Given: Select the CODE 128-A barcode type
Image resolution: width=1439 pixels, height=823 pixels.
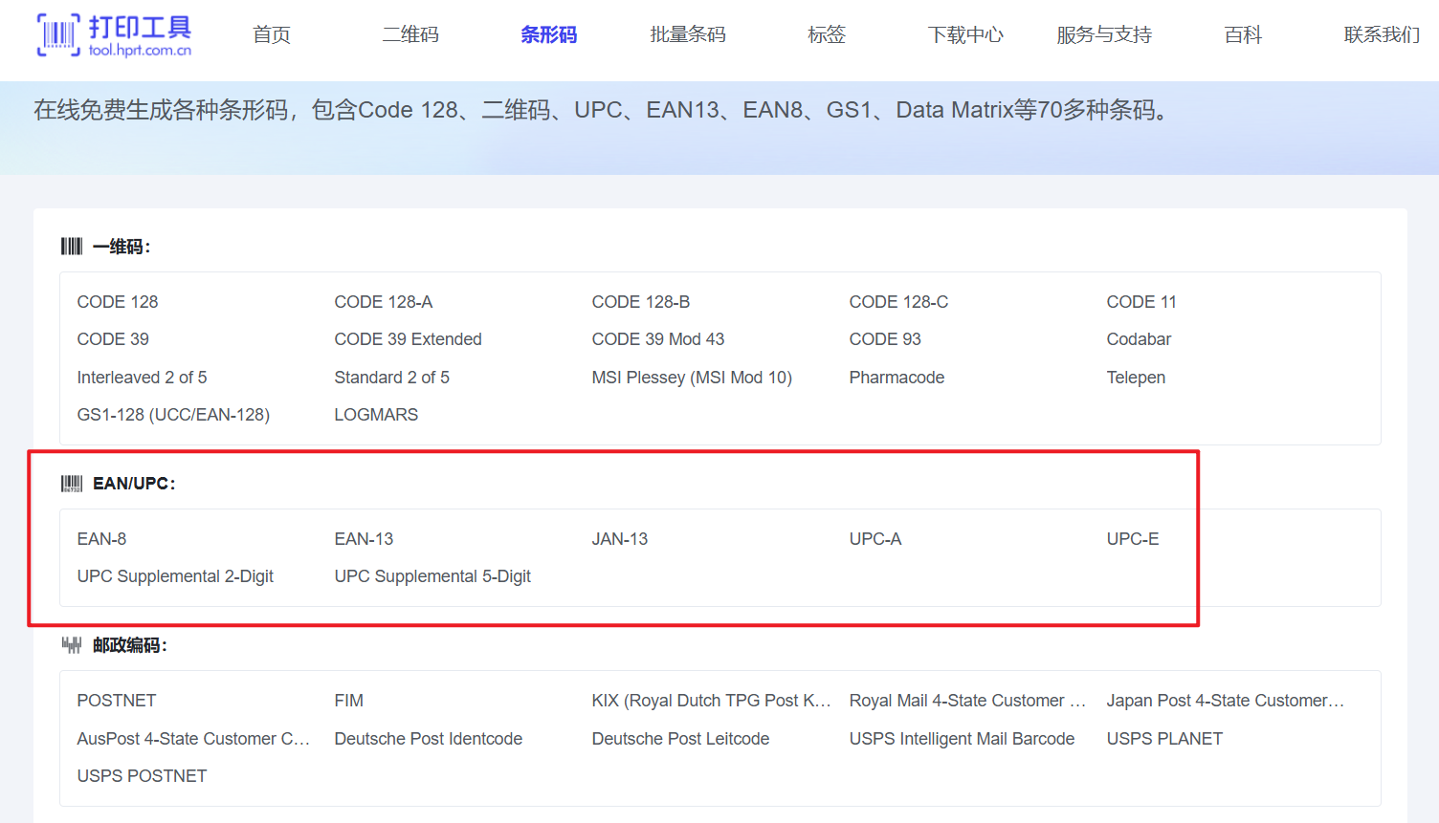Looking at the screenshot, I should (384, 302).
